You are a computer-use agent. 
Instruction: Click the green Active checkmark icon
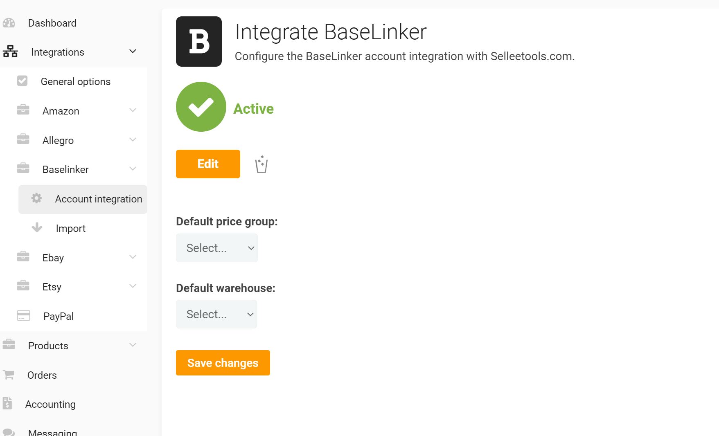coord(201,107)
